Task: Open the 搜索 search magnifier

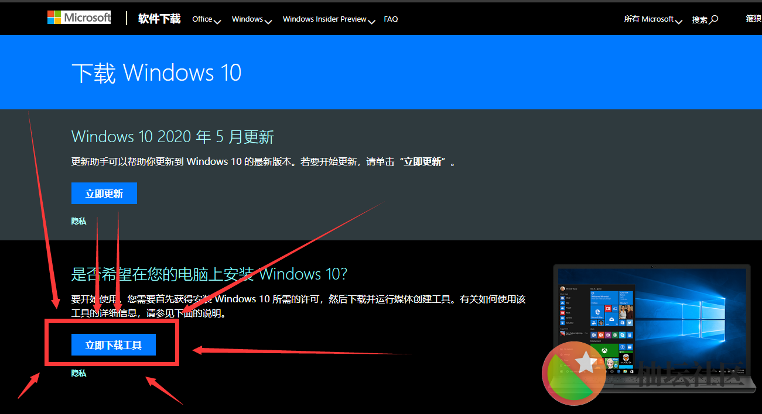Action: point(705,19)
